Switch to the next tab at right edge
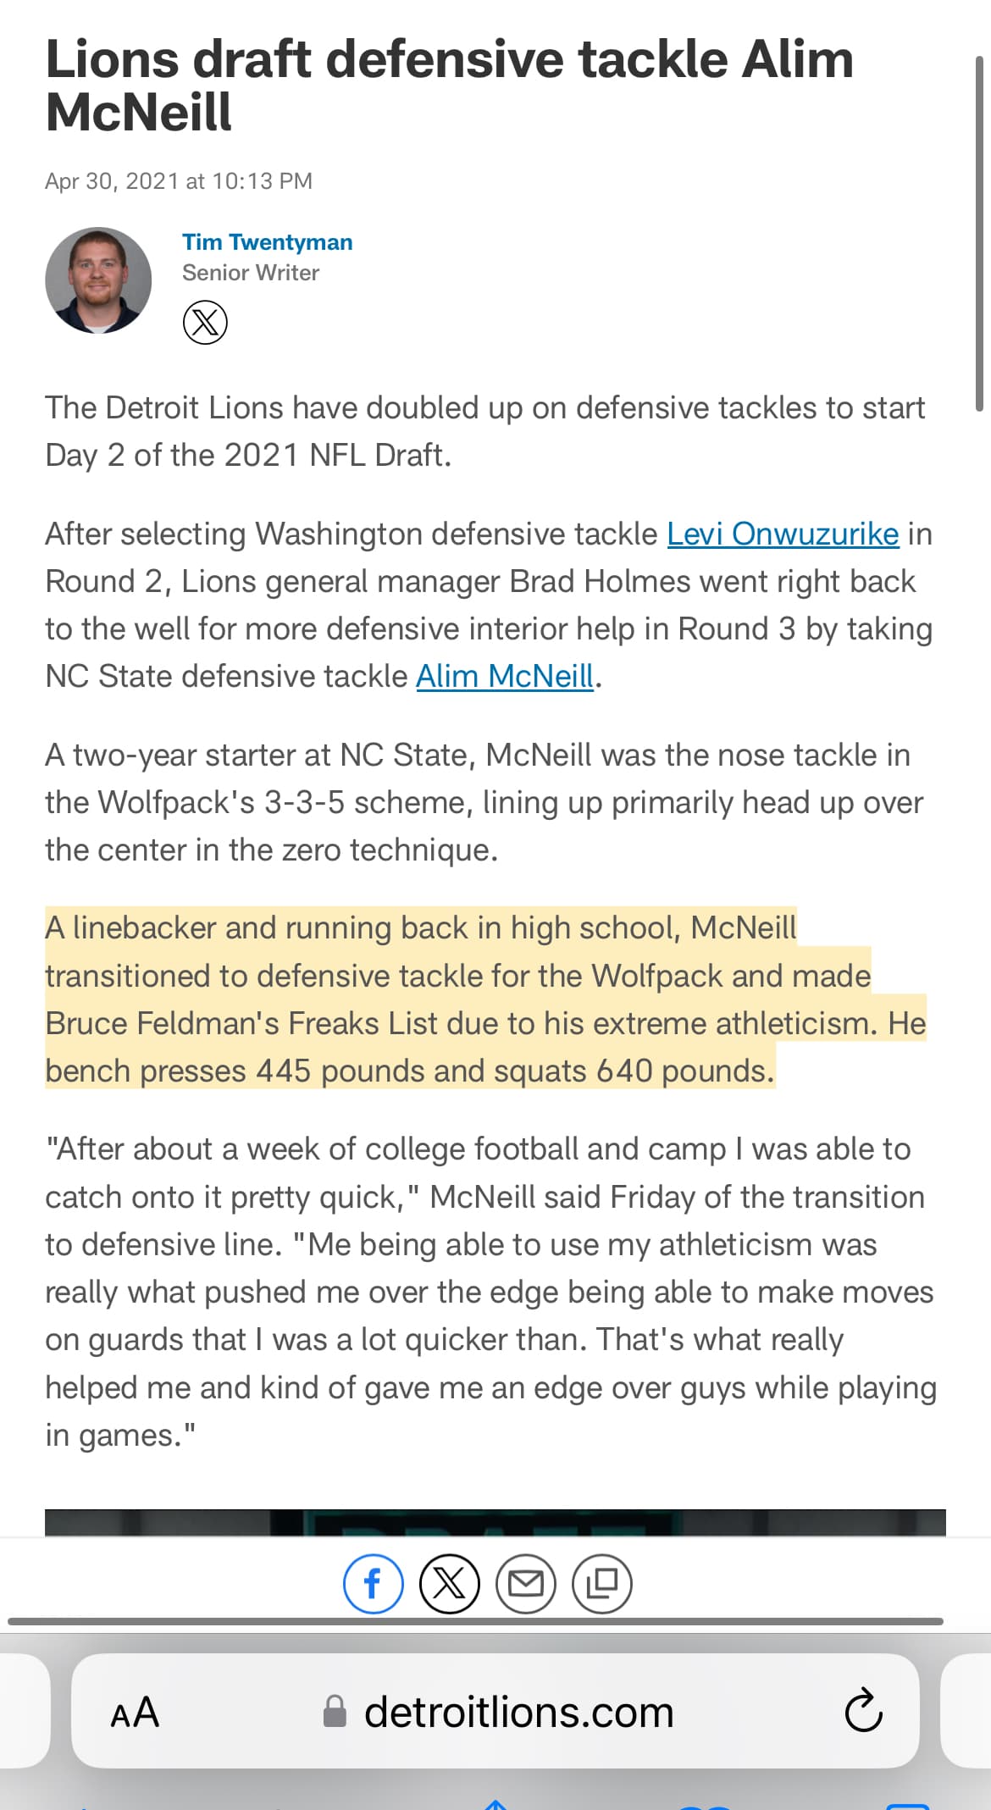 click(967, 1710)
